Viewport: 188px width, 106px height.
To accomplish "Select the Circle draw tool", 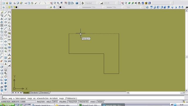I will tap(6, 32).
